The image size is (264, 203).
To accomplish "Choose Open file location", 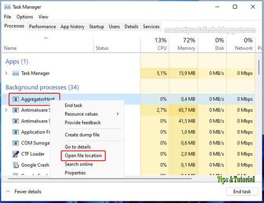I will pyautogui.click(x=83, y=156).
